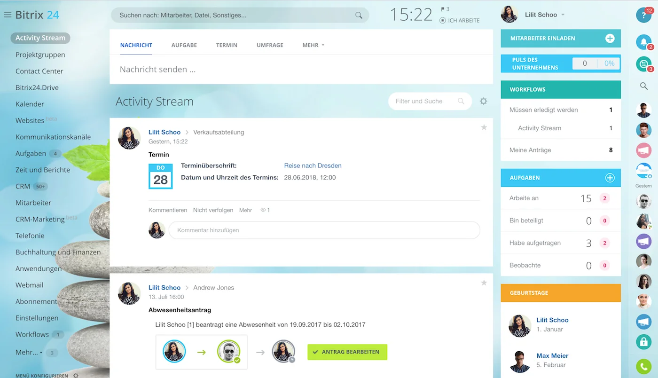Open Andrew Jones recipient link
The height and width of the screenshot is (378, 658).
pyautogui.click(x=213, y=287)
